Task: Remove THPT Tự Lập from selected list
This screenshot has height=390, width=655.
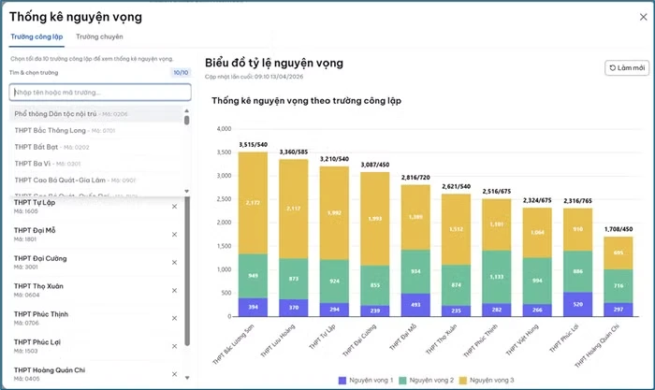Action: click(174, 207)
